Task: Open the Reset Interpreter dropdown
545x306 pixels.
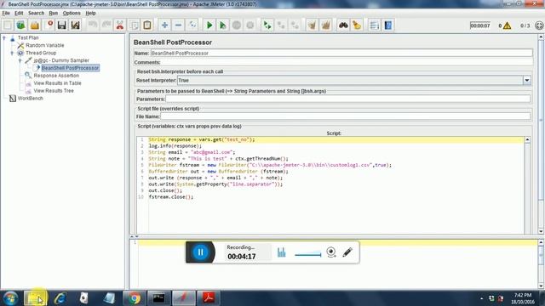Action: pyautogui.click(x=527, y=81)
